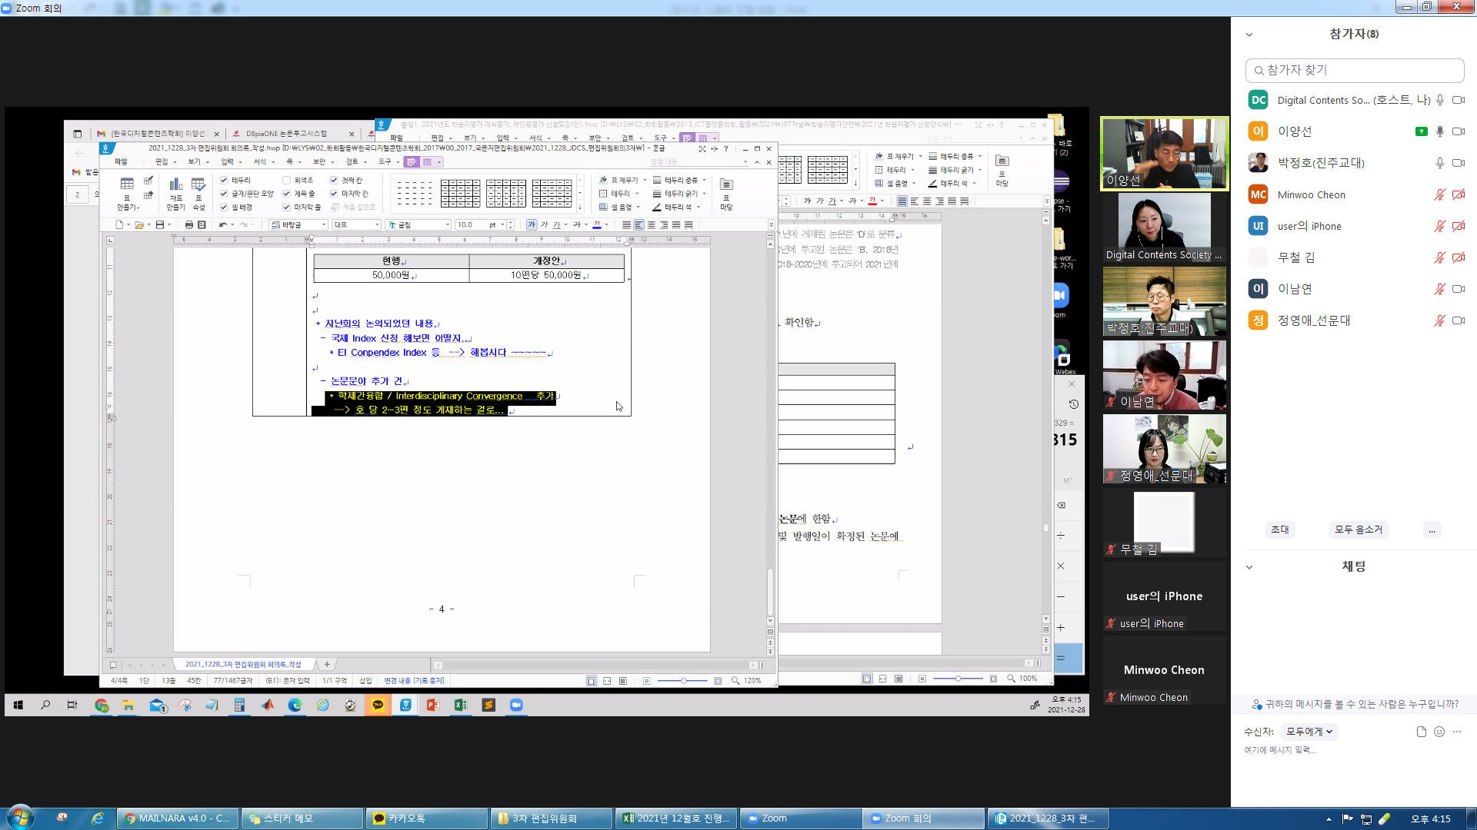Collapse the chat panel chevron
The image size is (1477, 830).
coord(1249,567)
